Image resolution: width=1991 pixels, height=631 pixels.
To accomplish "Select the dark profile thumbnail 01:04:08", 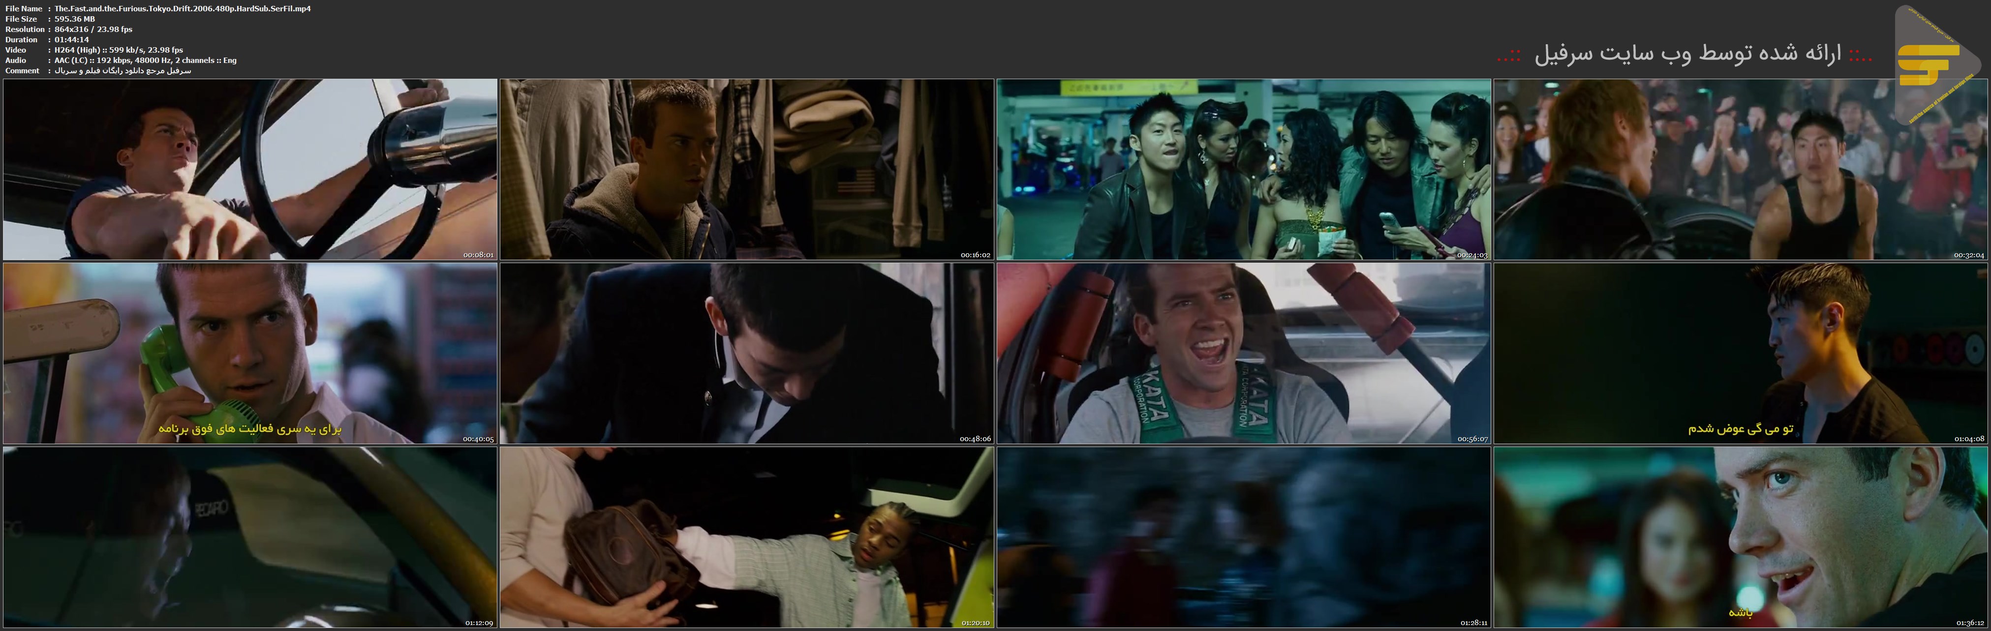I will tap(1741, 353).
